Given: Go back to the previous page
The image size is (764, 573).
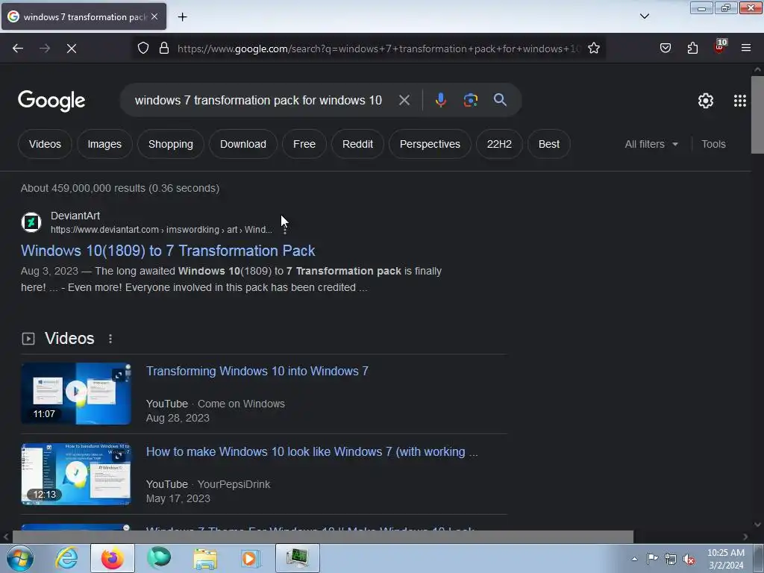Looking at the screenshot, I should click(18, 48).
